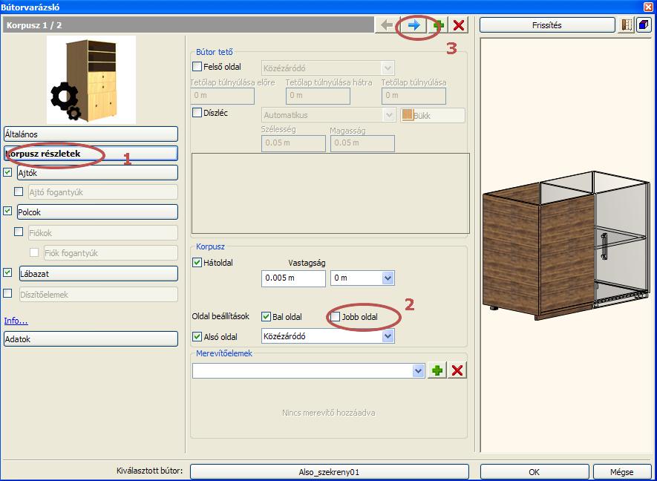Toggle the Lábazat checkbox
Image resolution: width=657 pixels, height=481 pixels.
pyautogui.click(x=7, y=272)
